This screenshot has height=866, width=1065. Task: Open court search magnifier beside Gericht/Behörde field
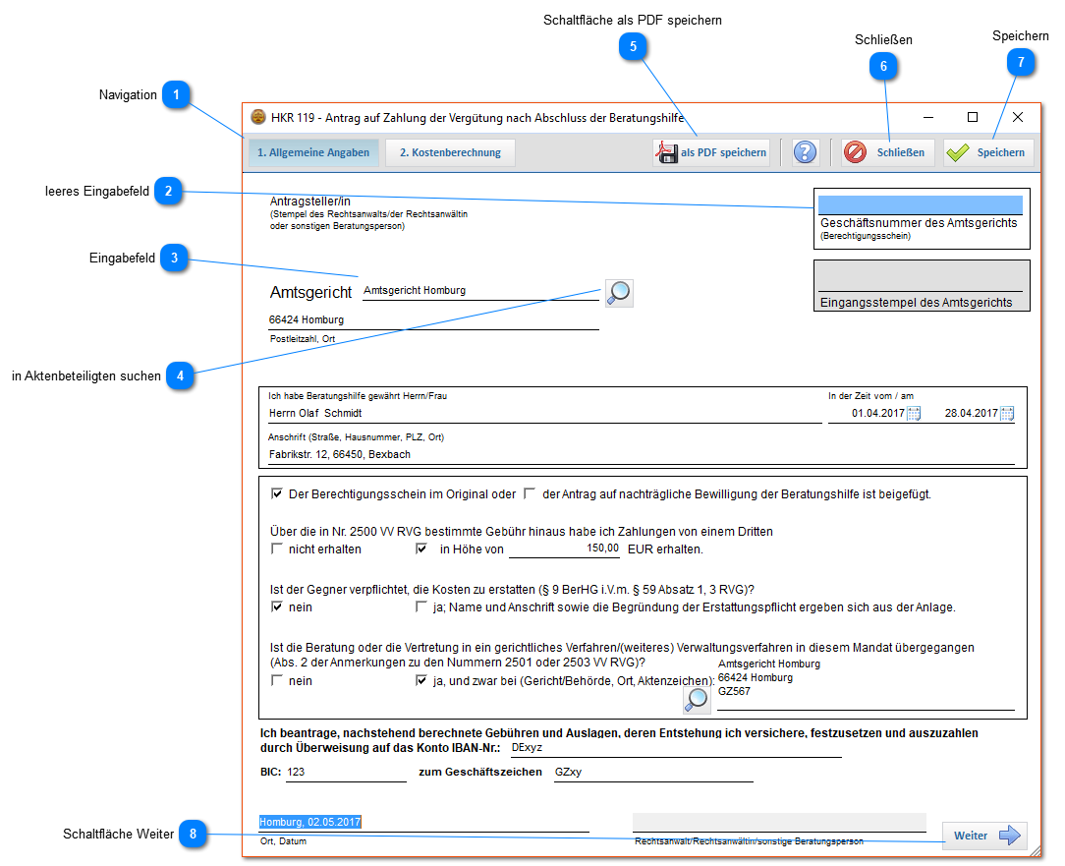[x=697, y=699]
